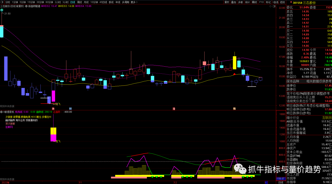Click the 标记 mark button
Viewport: 332px width, 184px height.
(x=268, y=2)
